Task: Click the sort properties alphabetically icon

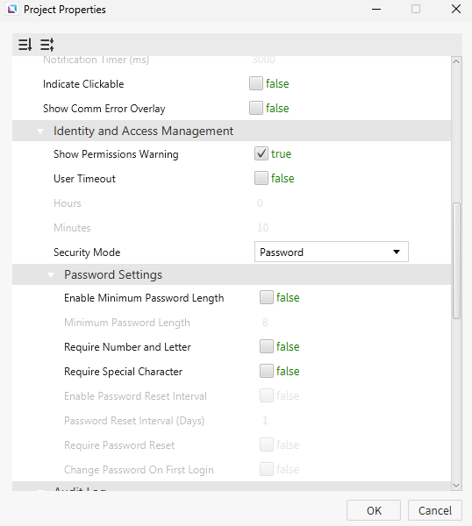Action: pos(25,45)
